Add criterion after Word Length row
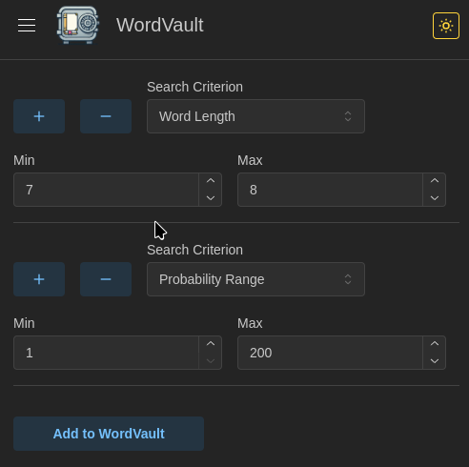469x467 pixels. pyautogui.click(x=39, y=116)
